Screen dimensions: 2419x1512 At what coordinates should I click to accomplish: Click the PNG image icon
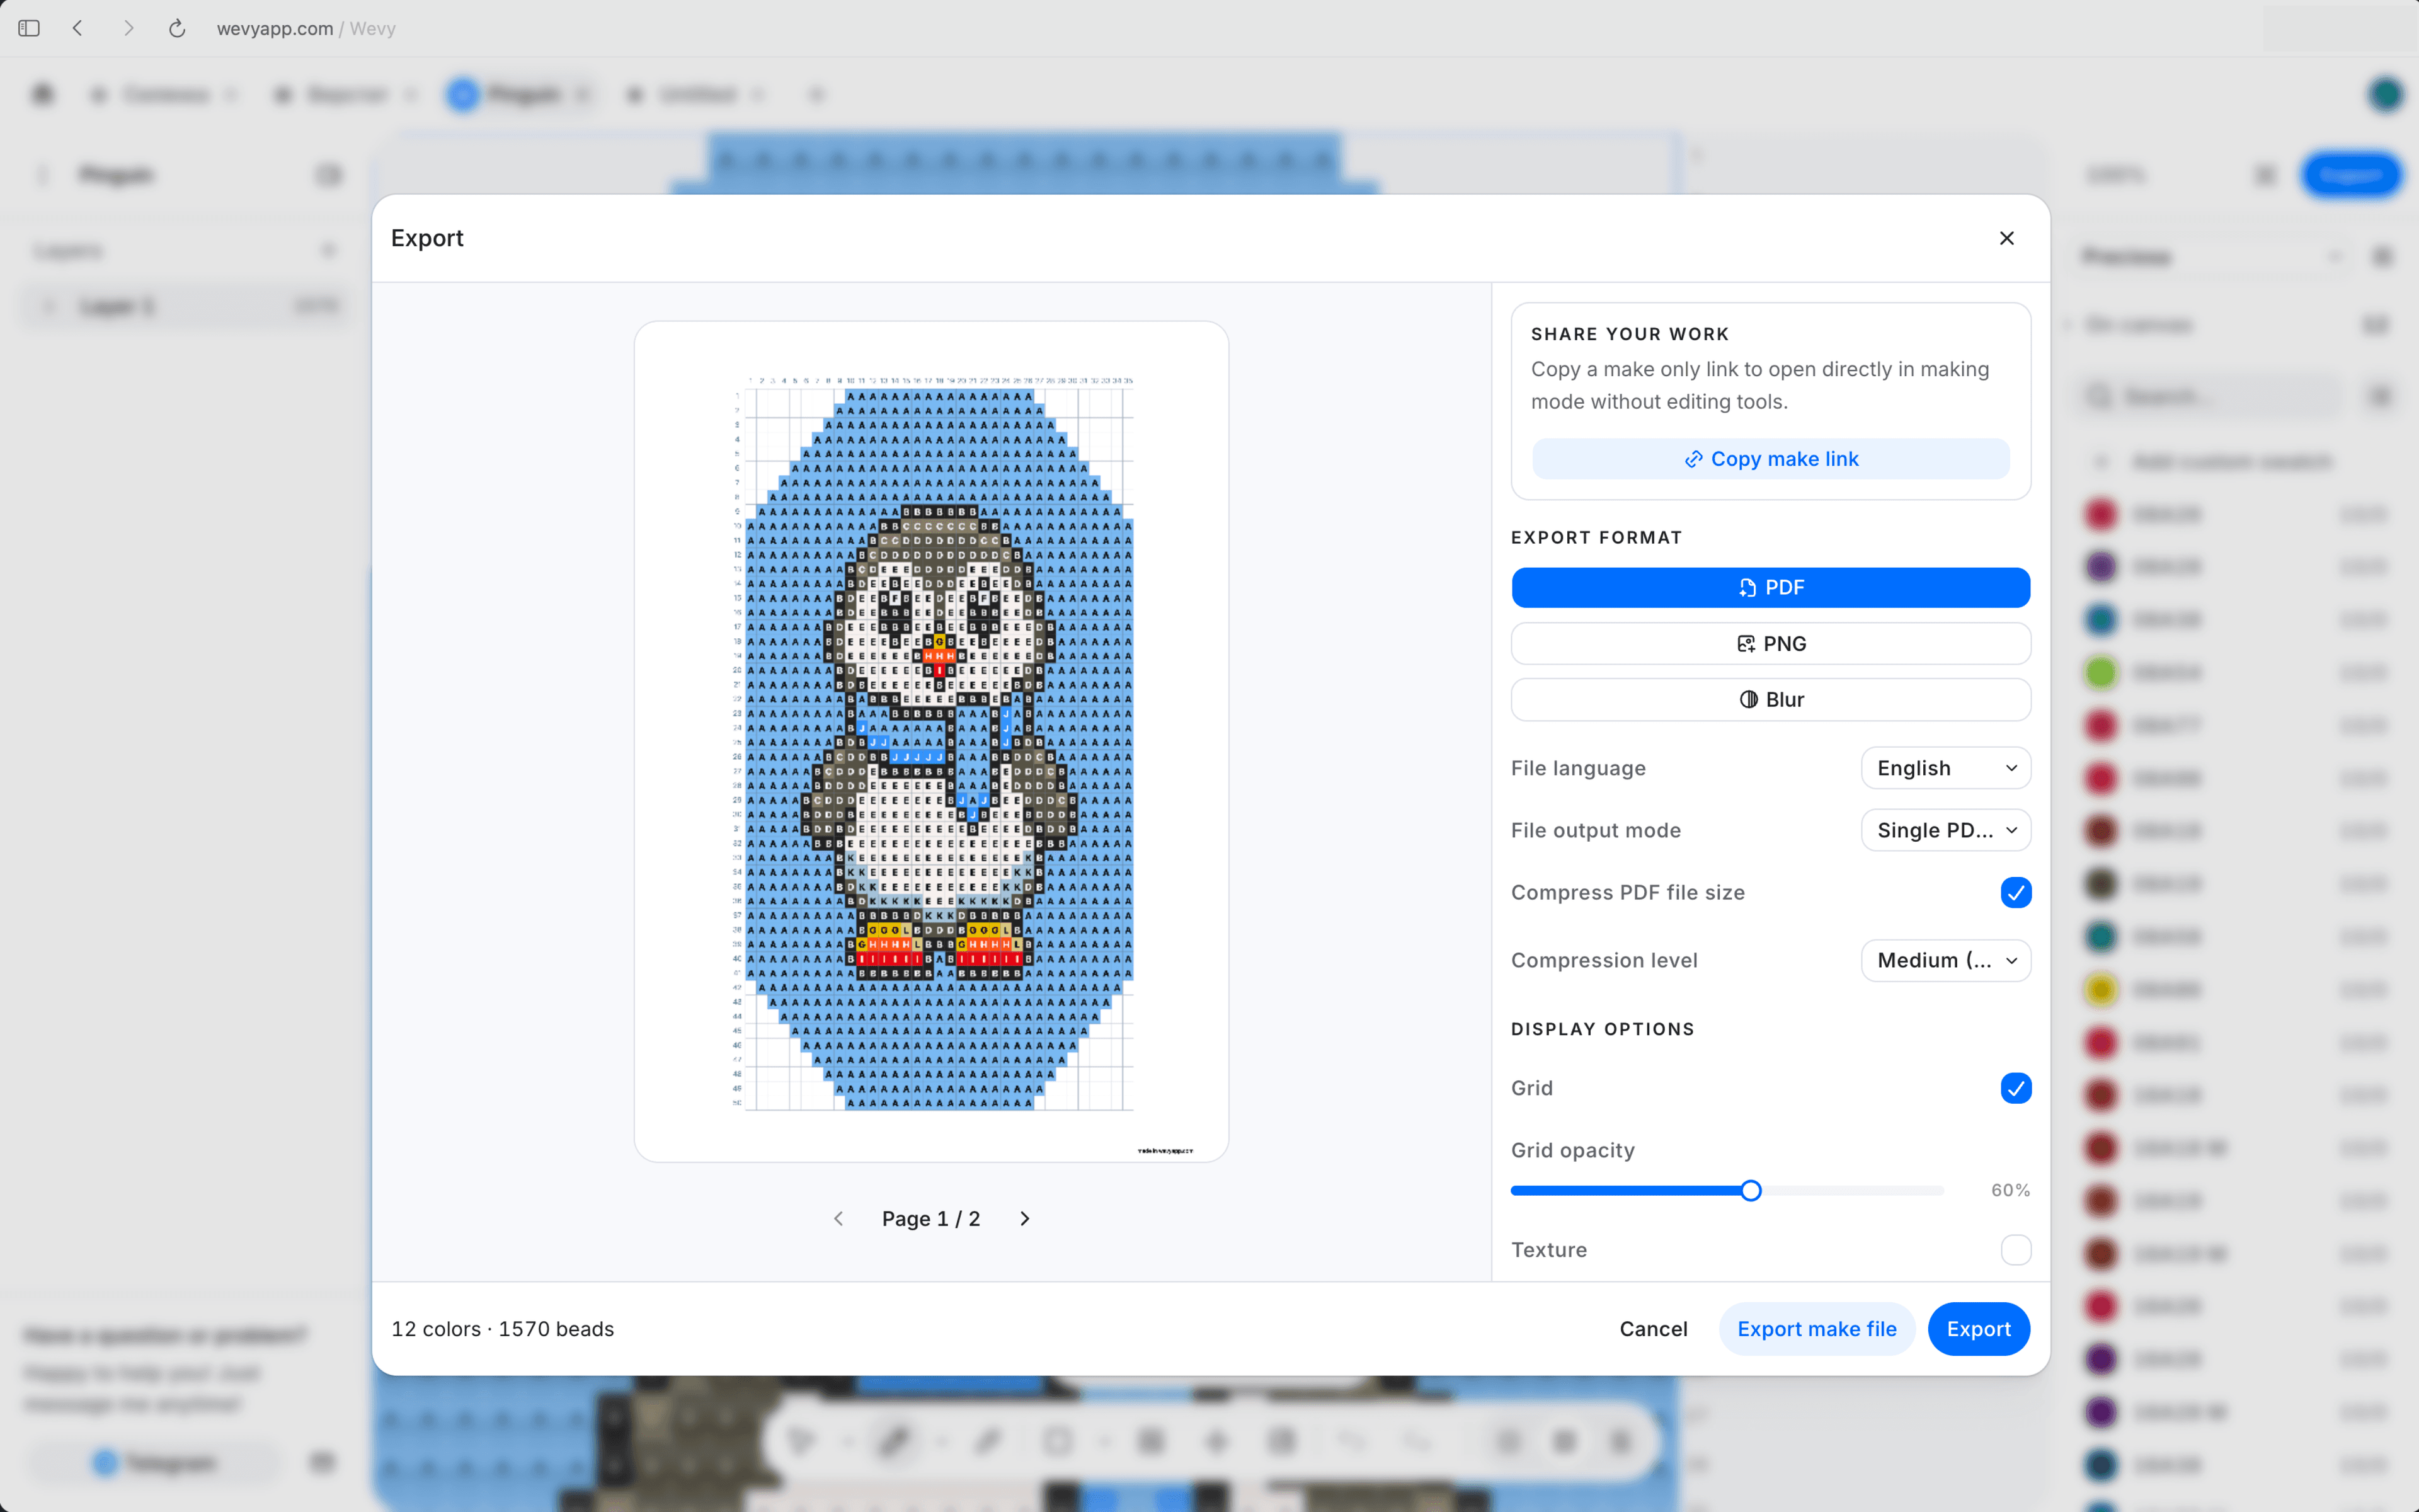pyautogui.click(x=1746, y=644)
